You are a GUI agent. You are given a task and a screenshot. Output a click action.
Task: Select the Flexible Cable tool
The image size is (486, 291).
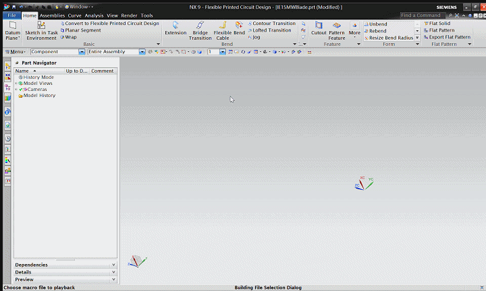223,30
